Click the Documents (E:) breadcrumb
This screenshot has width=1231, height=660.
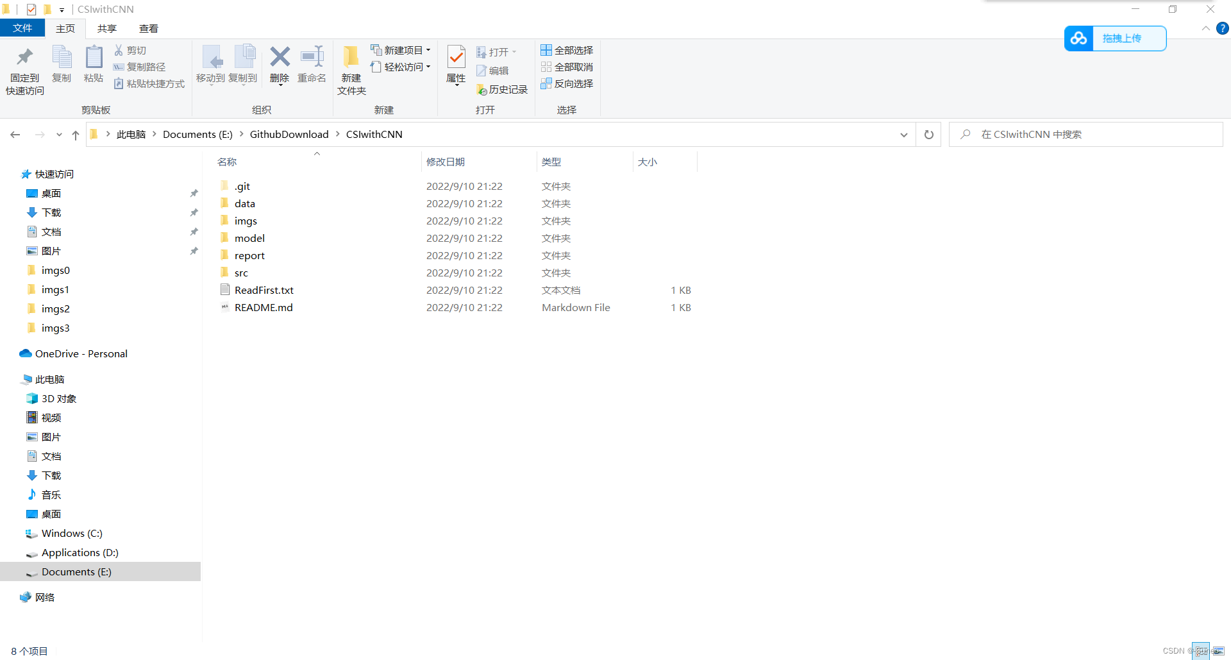(x=197, y=134)
